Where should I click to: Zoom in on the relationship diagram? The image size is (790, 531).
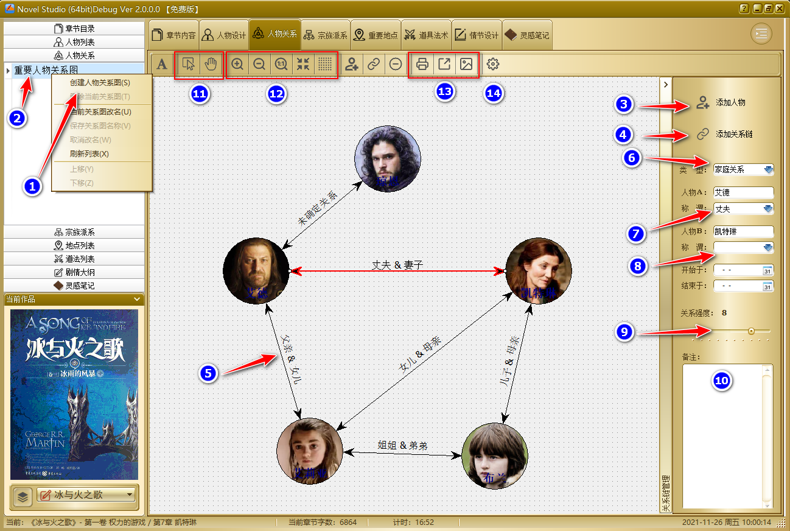(x=237, y=65)
